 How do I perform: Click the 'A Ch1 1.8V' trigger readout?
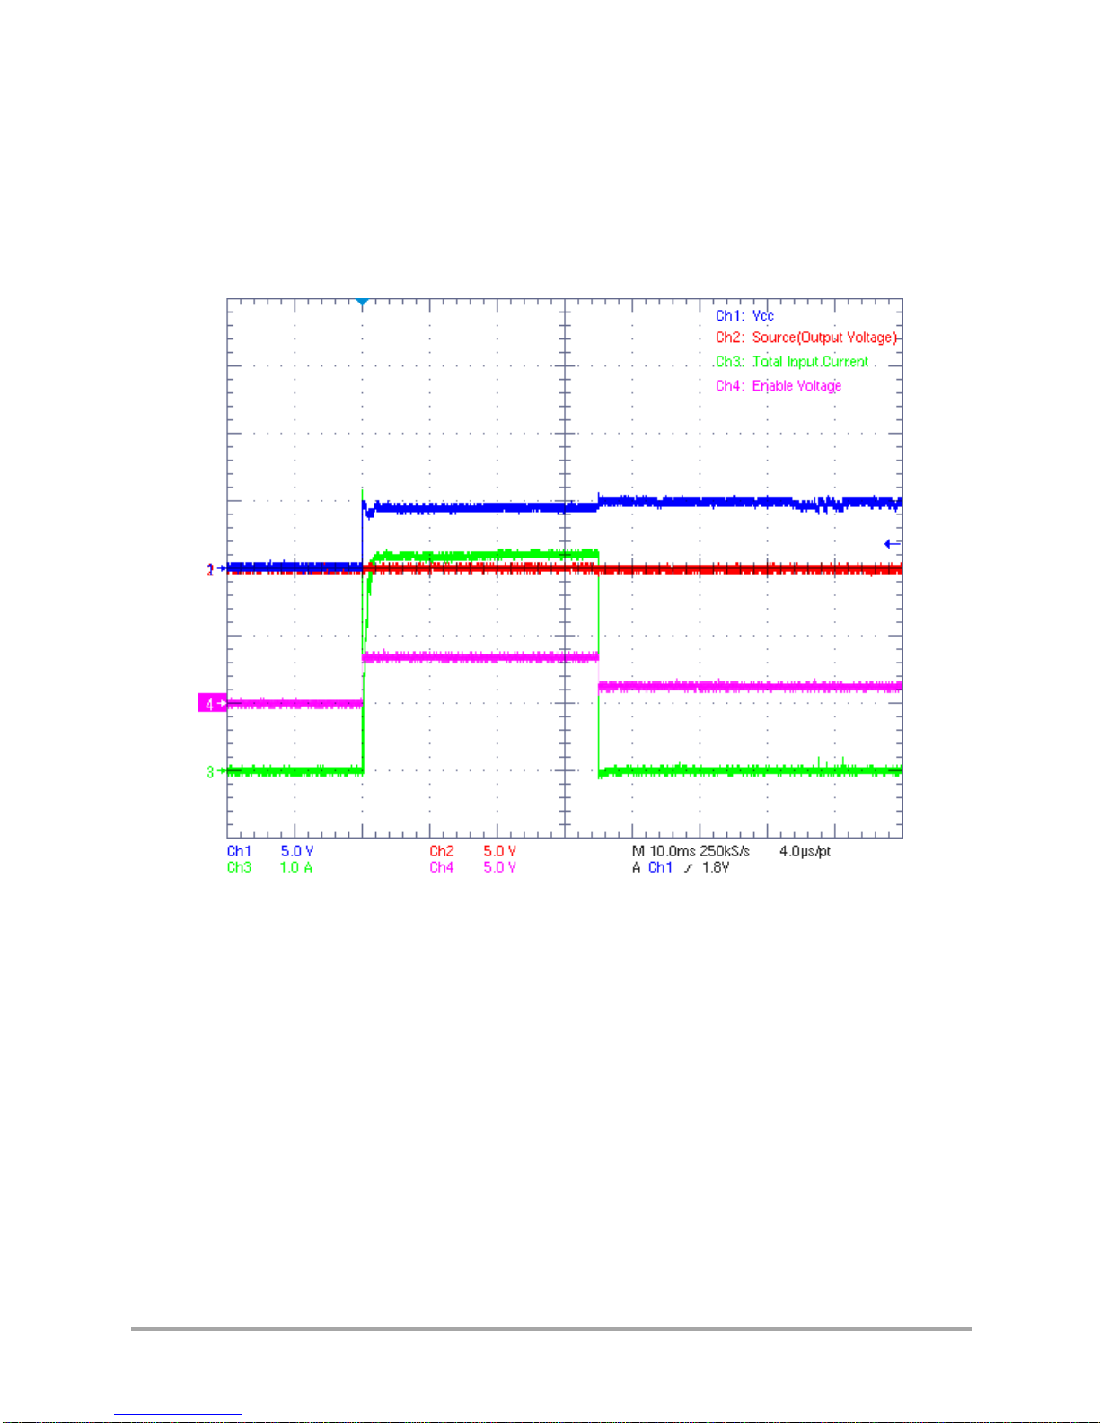tap(681, 867)
